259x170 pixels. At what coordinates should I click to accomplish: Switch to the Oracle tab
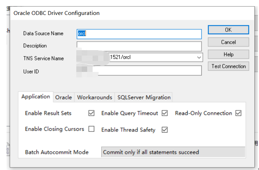tap(64, 97)
